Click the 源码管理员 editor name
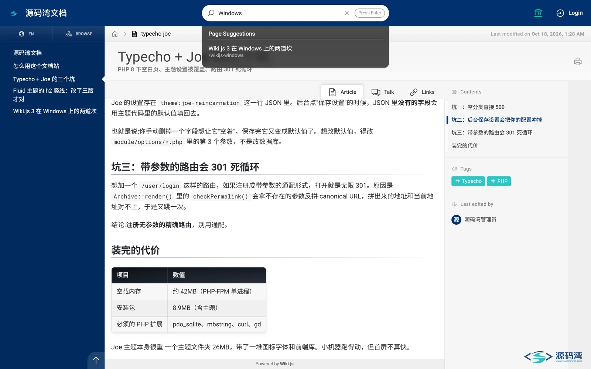The image size is (591, 369). point(481,220)
